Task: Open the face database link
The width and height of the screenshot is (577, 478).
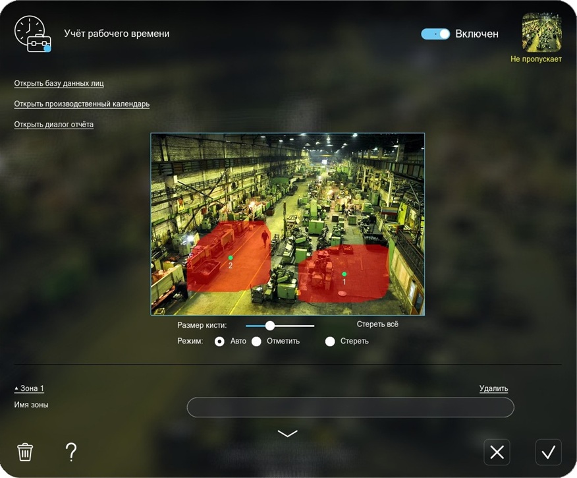Action: [59, 83]
